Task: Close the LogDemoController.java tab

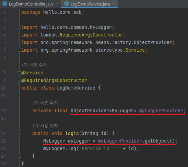Action: point(57,3)
